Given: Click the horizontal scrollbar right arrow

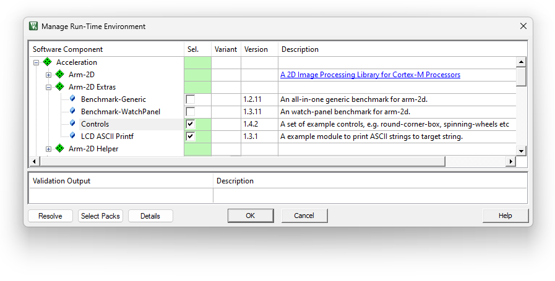Looking at the screenshot, I should [511, 161].
